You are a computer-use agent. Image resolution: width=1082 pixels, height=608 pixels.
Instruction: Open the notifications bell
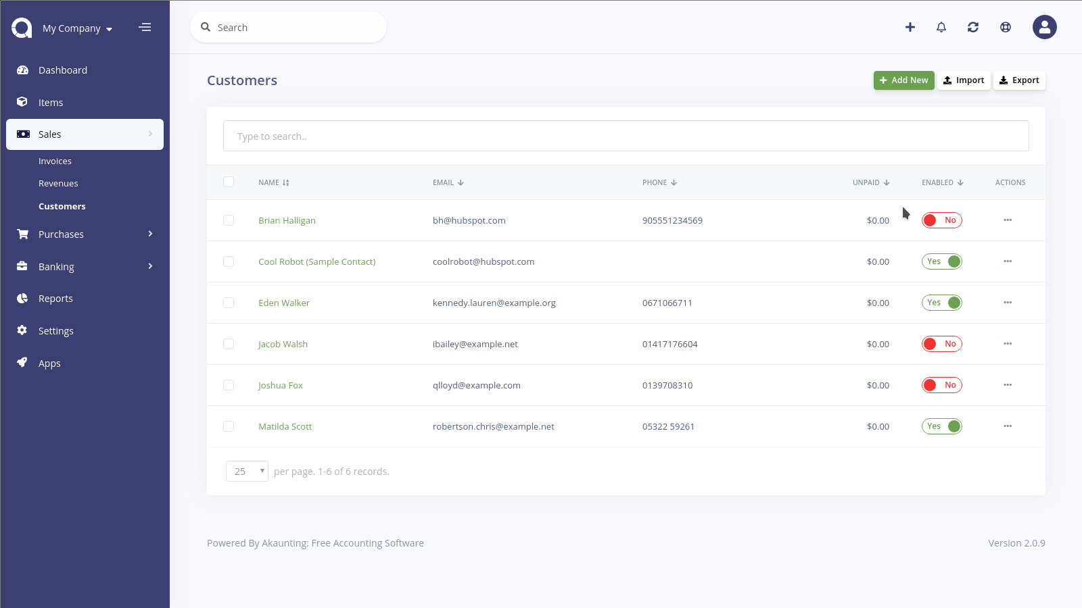click(941, 27)
